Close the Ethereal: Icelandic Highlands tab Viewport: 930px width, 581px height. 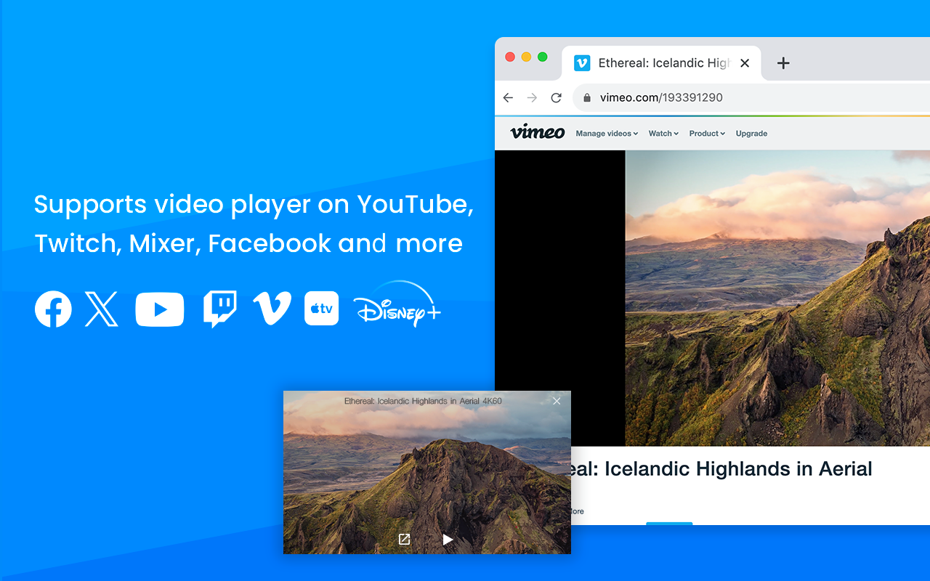(x=745, y=63)
